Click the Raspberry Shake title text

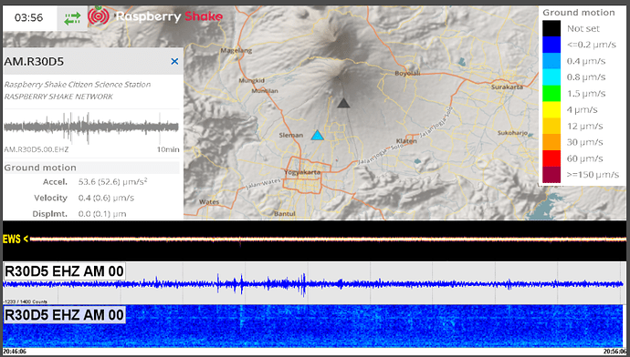click(x=169, y=16)
